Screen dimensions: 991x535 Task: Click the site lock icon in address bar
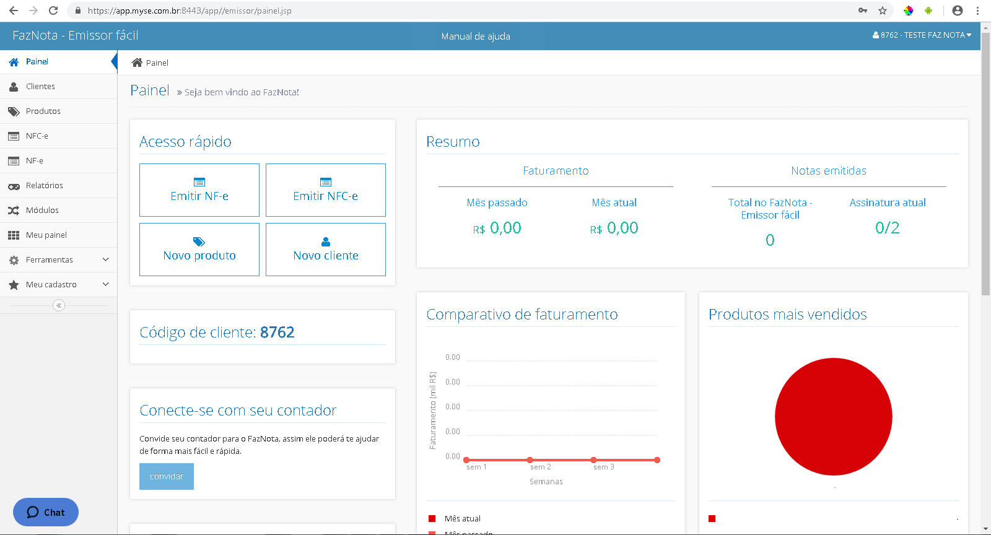[x=78, y=11]
